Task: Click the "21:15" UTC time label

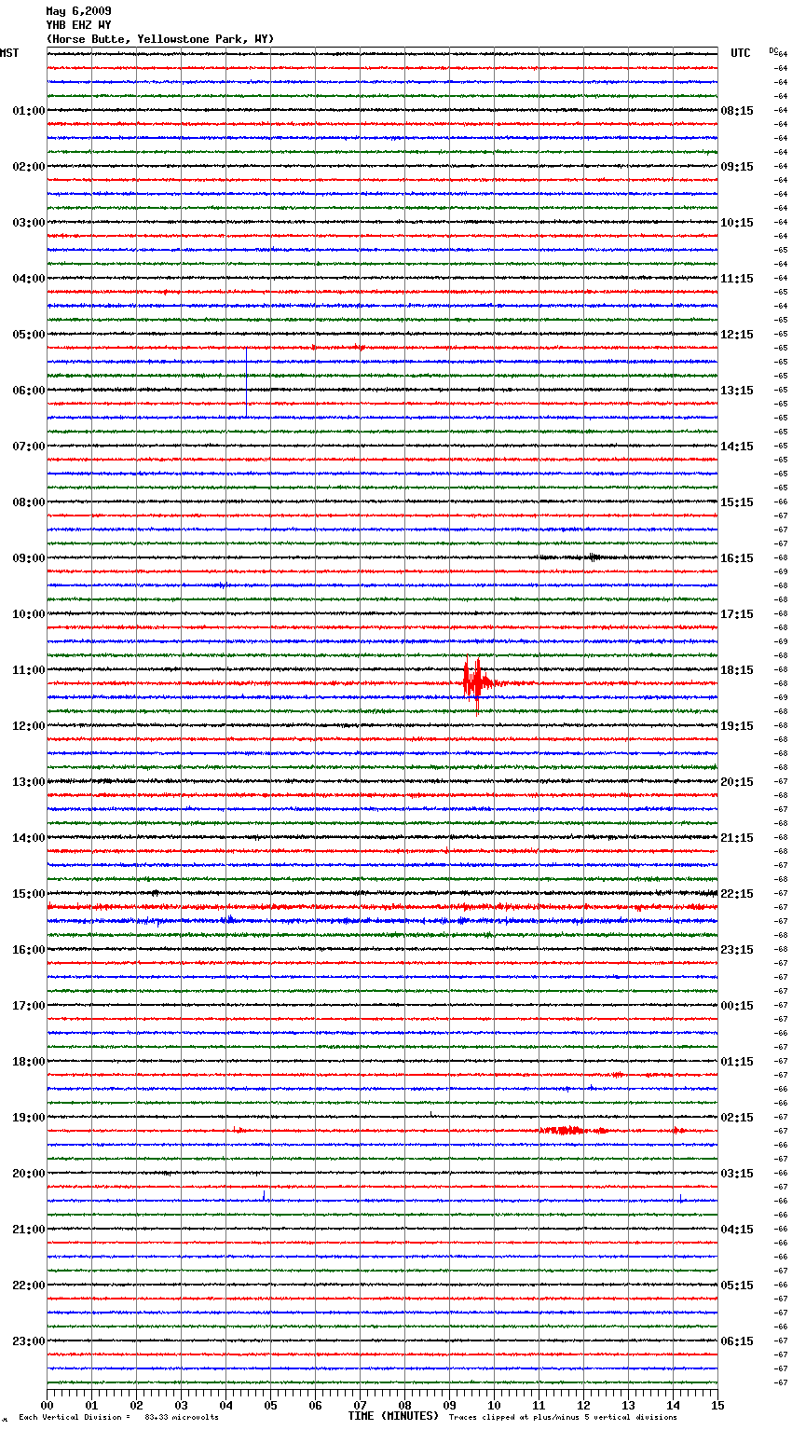Action: tap(737, 838)
